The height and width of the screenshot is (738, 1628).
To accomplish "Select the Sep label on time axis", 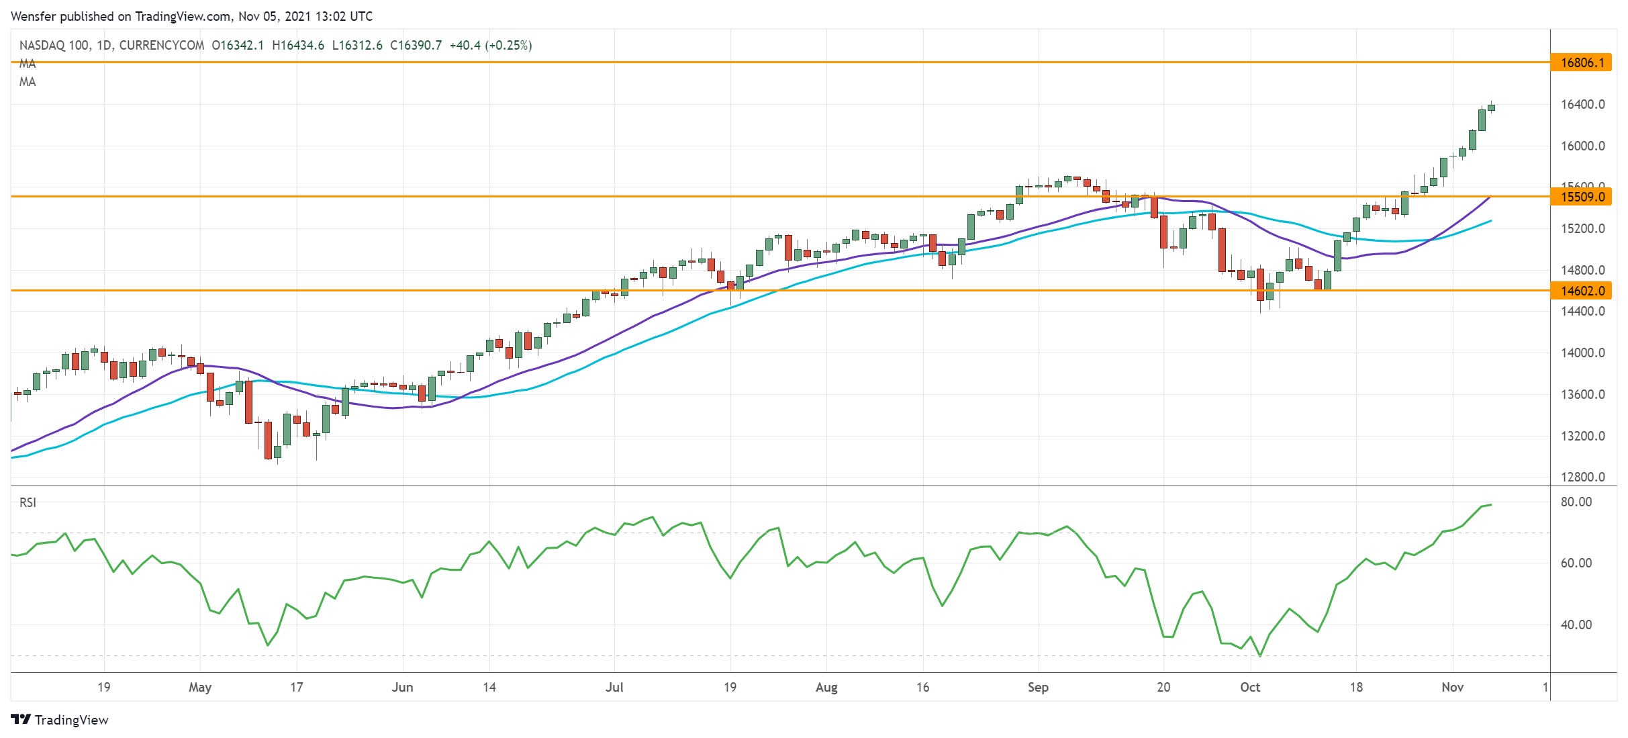I will pyautogui.click(x=1038, y=687).
